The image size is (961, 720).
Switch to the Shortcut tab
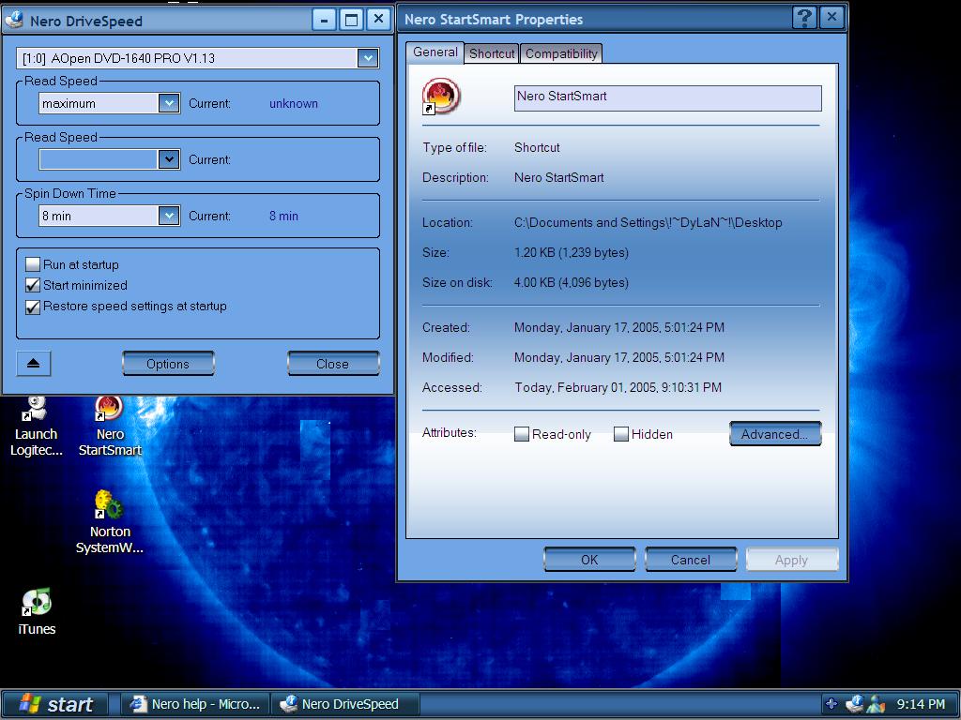(x=492, y=53)
